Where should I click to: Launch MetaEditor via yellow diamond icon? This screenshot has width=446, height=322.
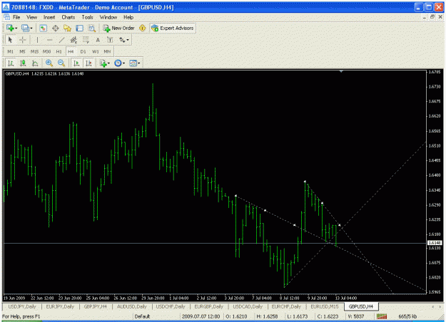tap(142, 28)
